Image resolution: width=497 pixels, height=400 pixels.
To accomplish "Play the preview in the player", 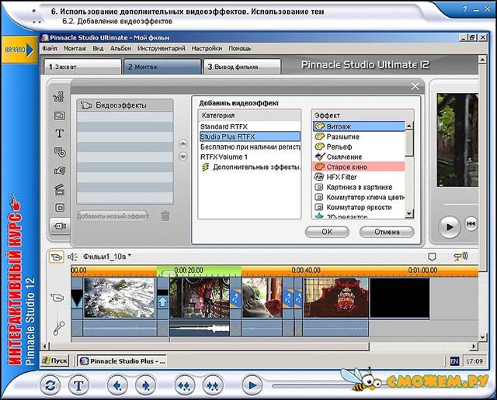I will coord(450,227).
